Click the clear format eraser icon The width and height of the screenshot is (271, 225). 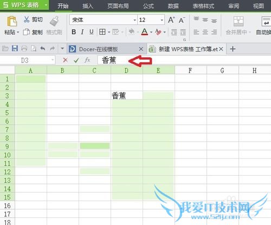(x=158, y=32)
